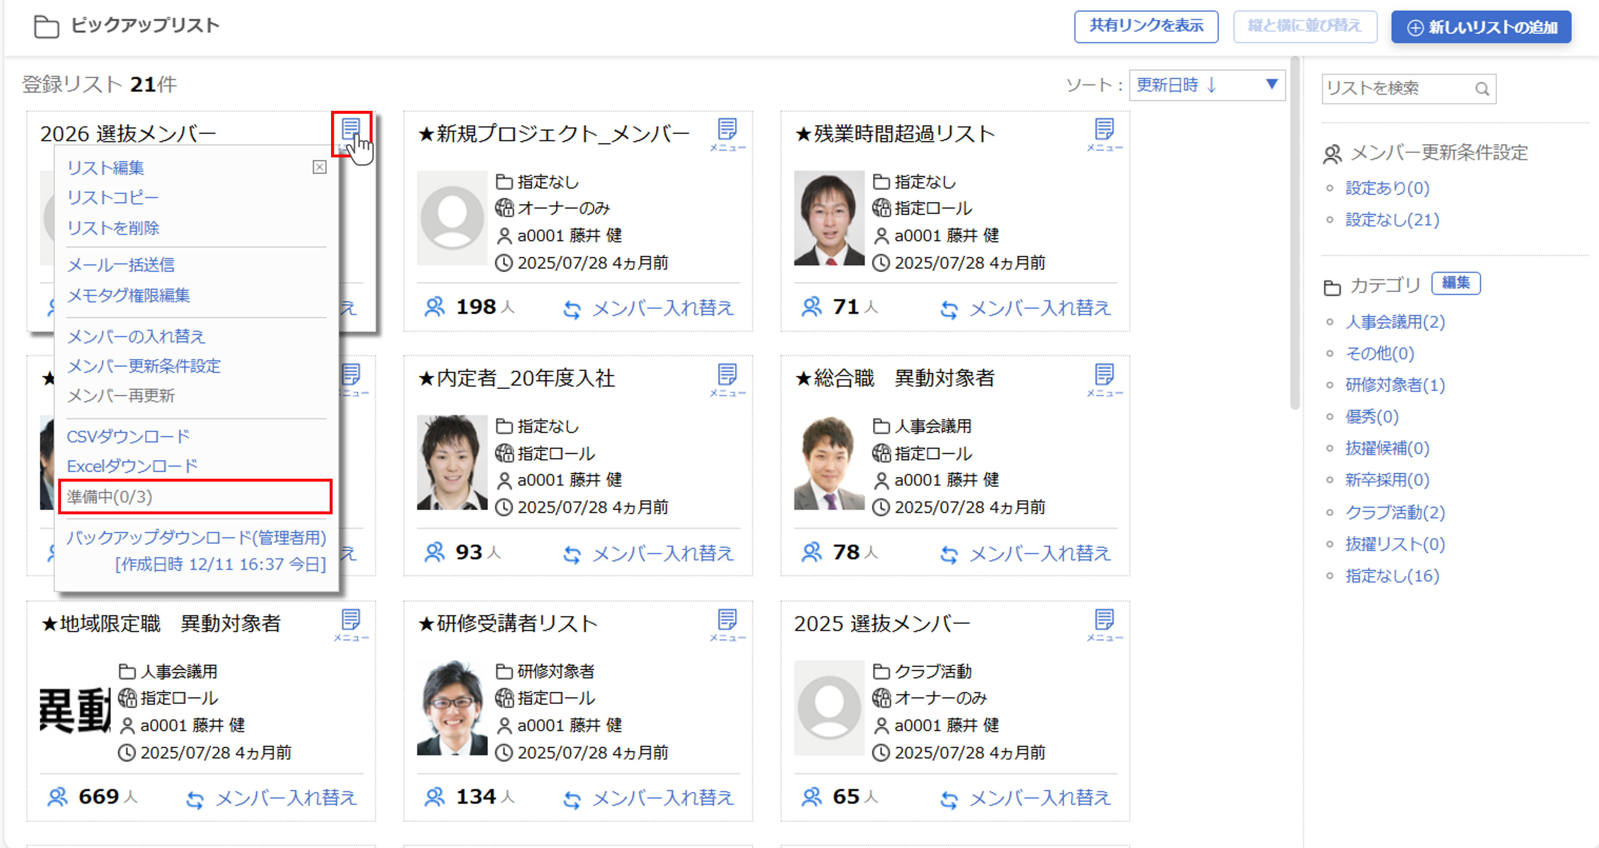Click 新しいリストの追加 button
The width and height of the screenshot is (1599, 848).
[1481, 27]
